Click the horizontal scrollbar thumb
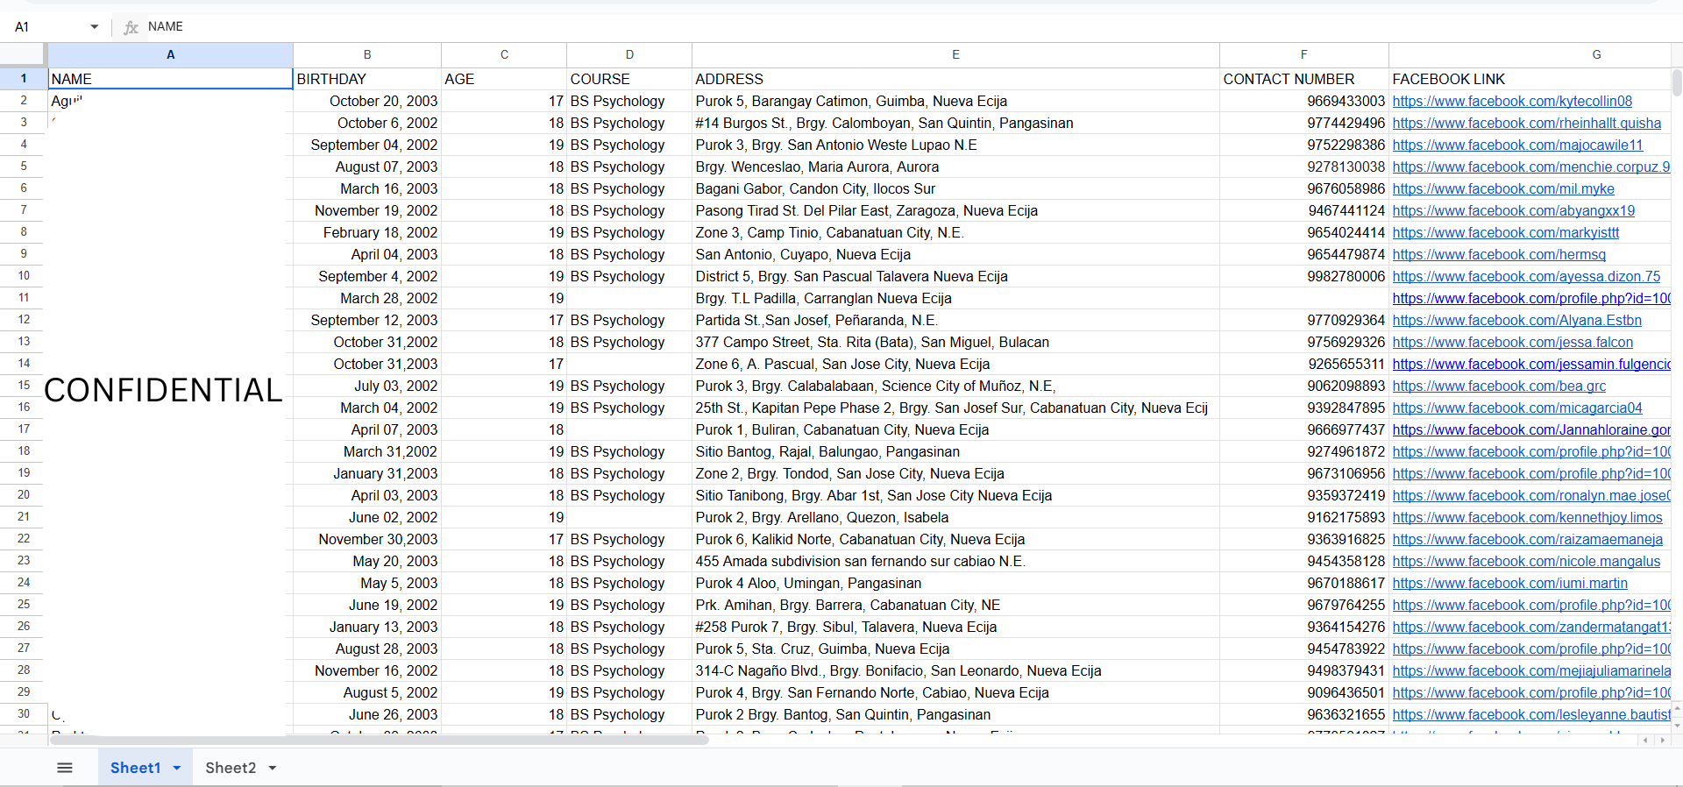 (379, 740)
